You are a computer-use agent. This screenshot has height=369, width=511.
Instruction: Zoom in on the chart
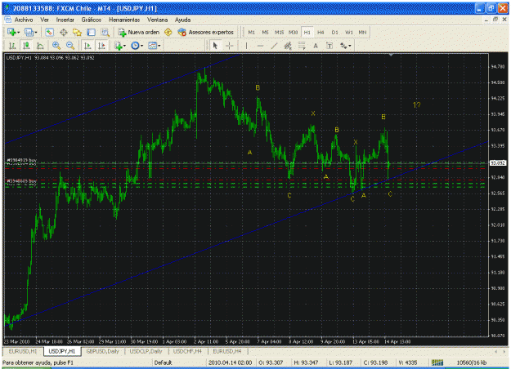(x=56, y=46)
